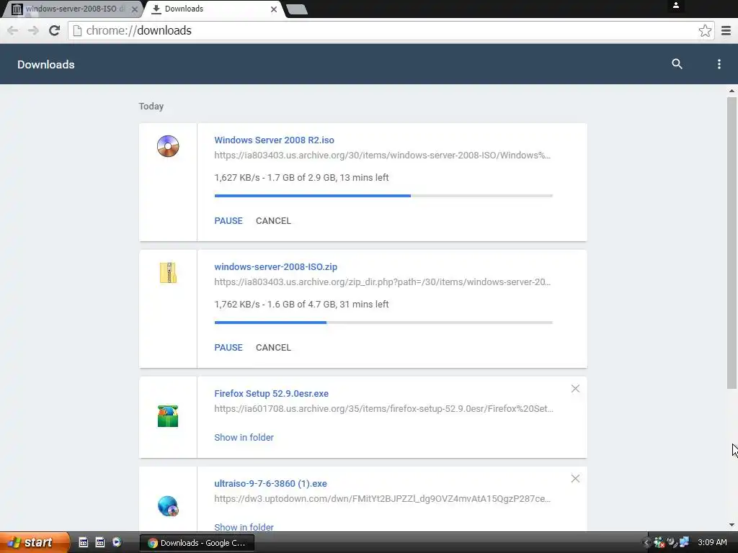Remove ultraiso-9-7-6-3860 (1).exe from list
Screen dimensions: 738x553
pos(575,479)
